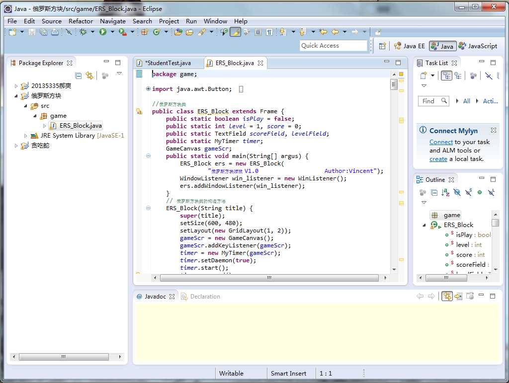This screenshot has width=509, height=383.
Task: Toggle Scheduled view in Task List
Action: click(x=458, y=76)
